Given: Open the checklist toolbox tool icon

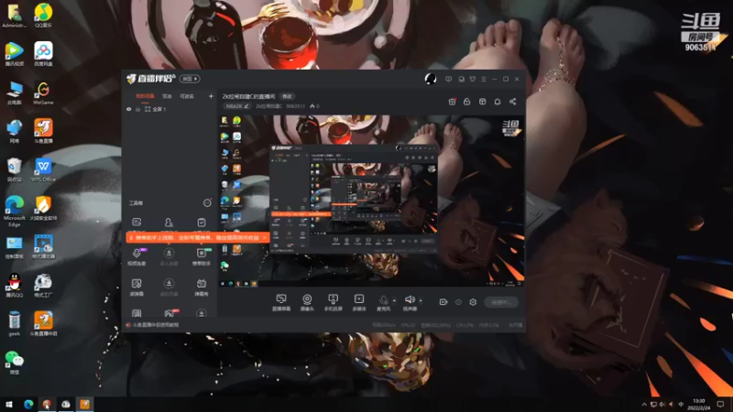Looking at the screenshot, I should [x=201, y=222].
